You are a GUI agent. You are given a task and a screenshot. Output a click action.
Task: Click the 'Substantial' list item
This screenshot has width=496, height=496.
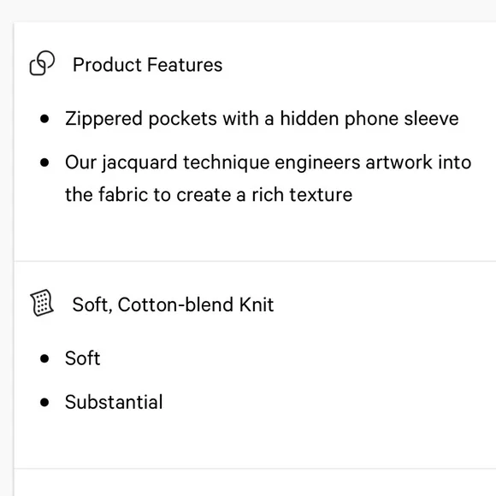[x=114, y=402]
